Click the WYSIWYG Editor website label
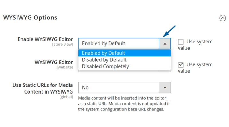Viewport: 229px width, 127px height. pyautogui.click(x=54, y=62)
